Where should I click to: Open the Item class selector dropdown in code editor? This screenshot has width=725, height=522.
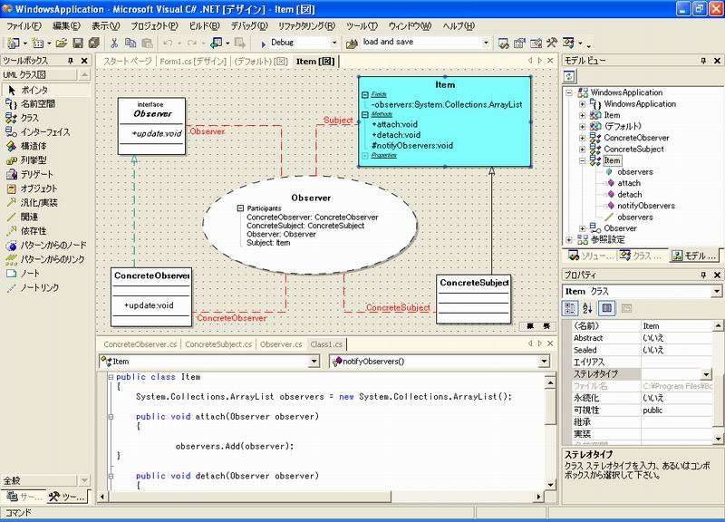click(314, 361)
